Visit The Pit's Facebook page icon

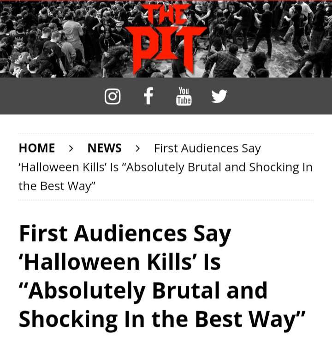tap(148, 96)
